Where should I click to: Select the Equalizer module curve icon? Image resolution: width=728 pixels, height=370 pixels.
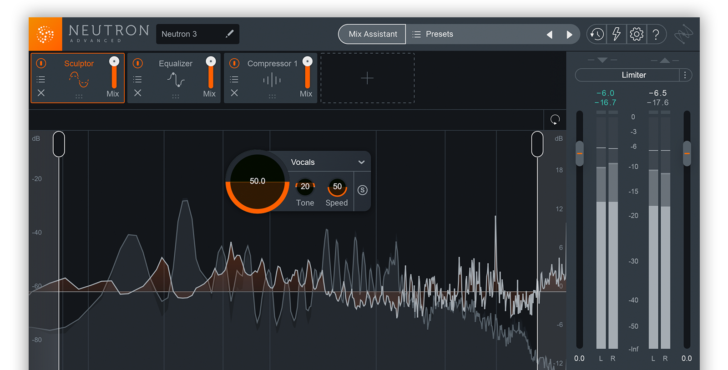click(x=176, y=80)
